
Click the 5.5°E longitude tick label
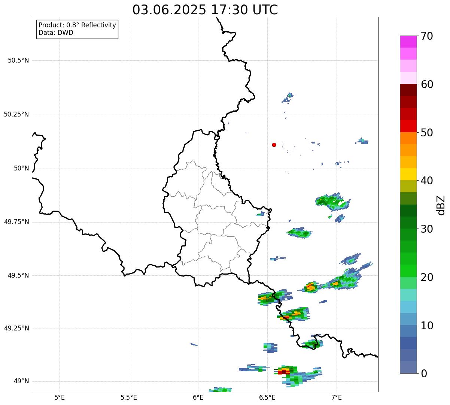point(129,398)
